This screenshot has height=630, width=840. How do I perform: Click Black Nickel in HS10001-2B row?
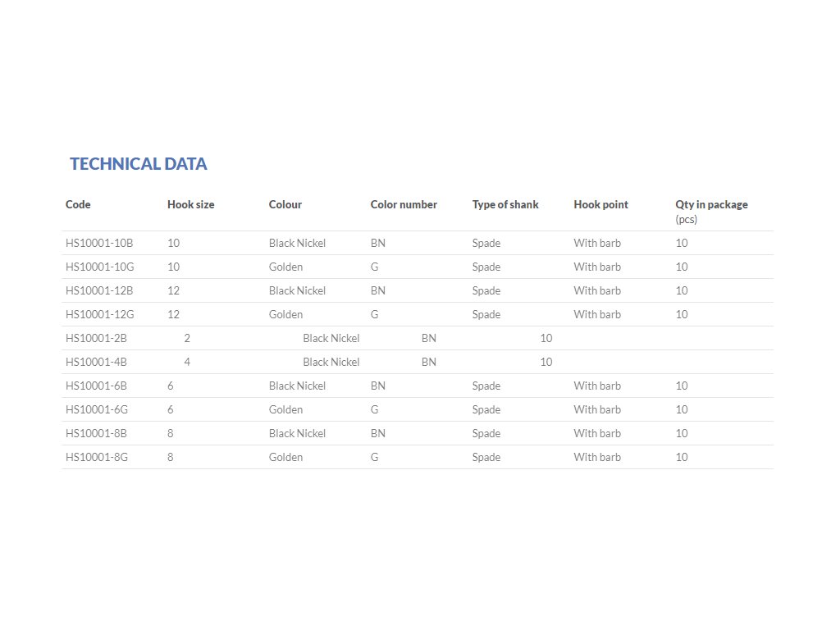click(x=331, y=338)
